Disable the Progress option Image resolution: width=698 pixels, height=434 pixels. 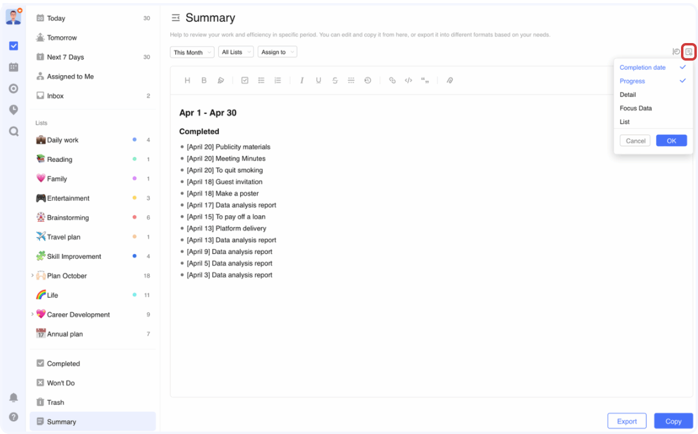632,81
